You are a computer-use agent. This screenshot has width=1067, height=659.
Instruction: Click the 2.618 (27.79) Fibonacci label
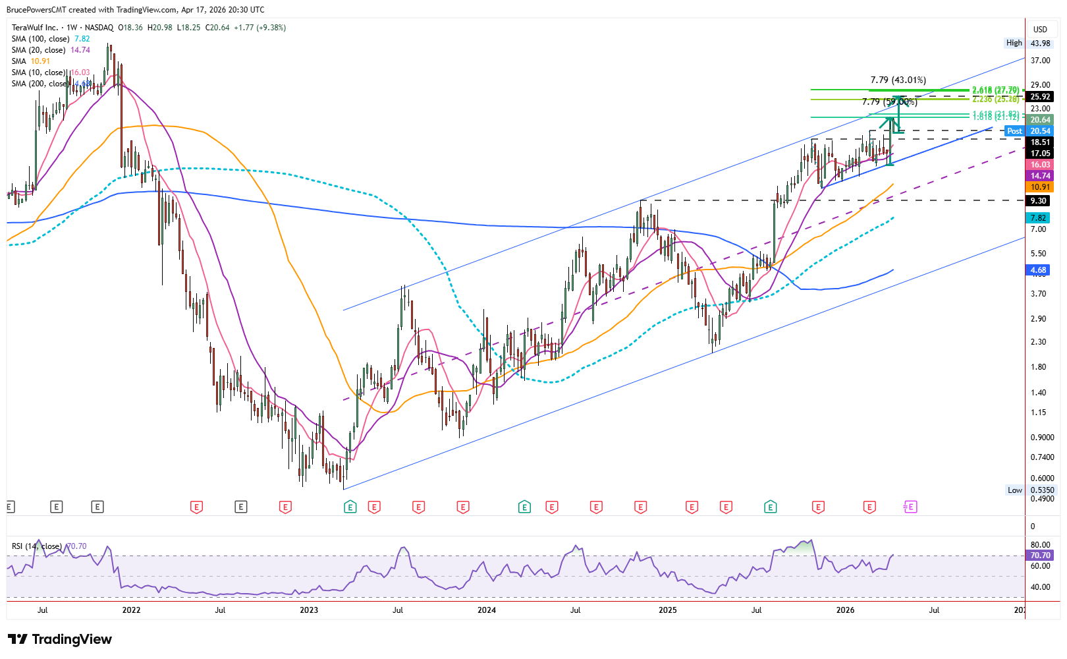click(x=996, y=90)
